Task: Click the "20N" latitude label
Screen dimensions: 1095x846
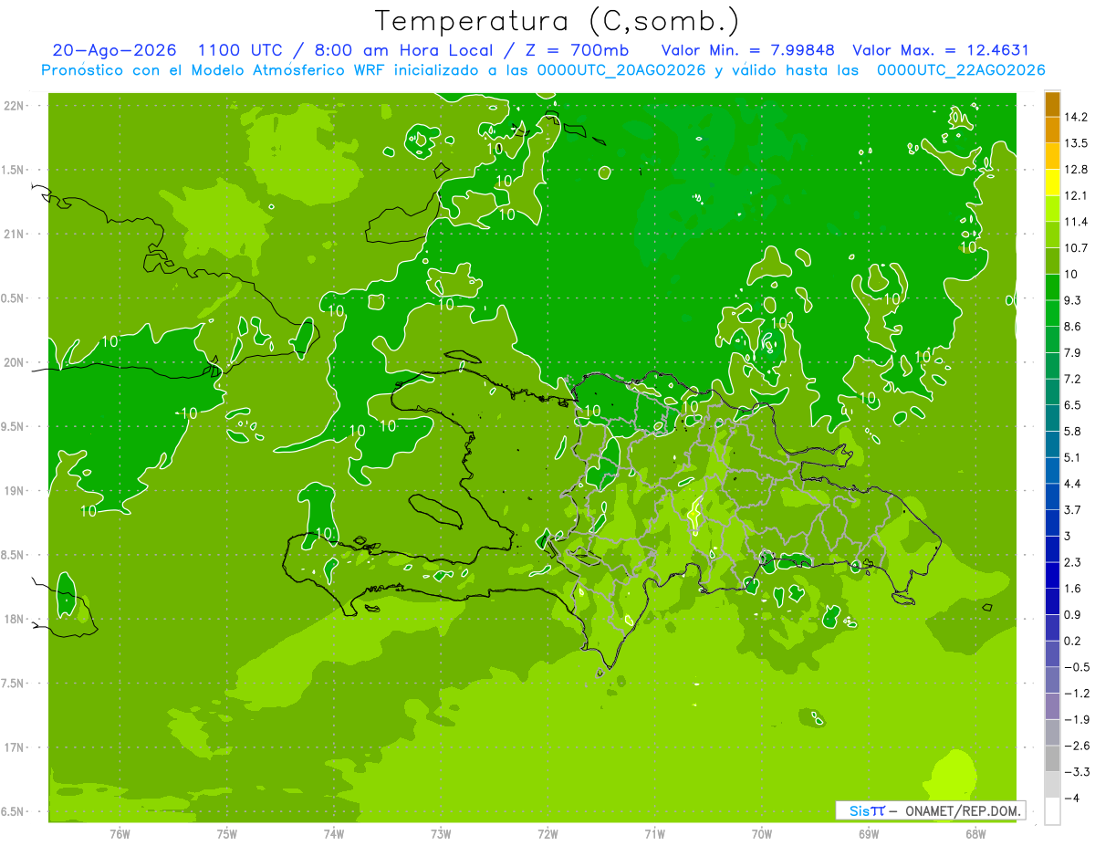Action: tap(15, 362)
